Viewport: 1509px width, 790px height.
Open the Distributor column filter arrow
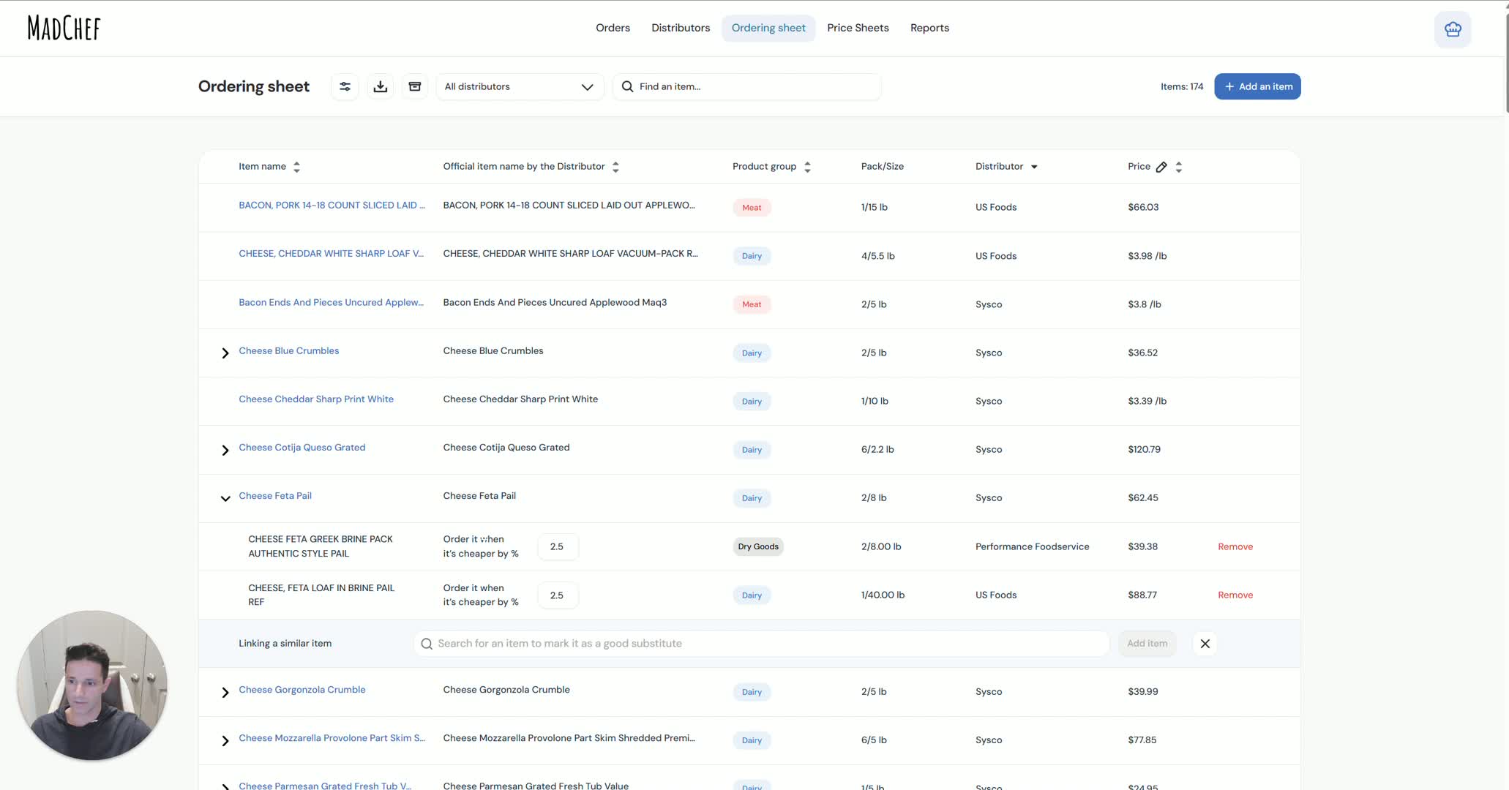pyautogui.click(x=1034, y=167)
